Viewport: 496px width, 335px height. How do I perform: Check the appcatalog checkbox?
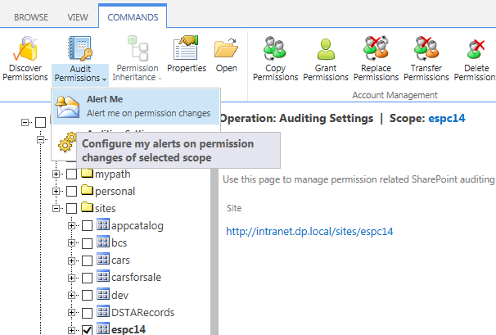(x=87, y=226)
